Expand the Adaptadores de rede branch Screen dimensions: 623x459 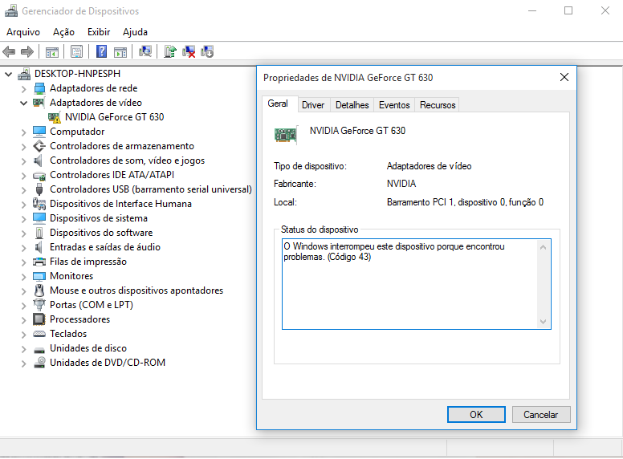point(23,89)
